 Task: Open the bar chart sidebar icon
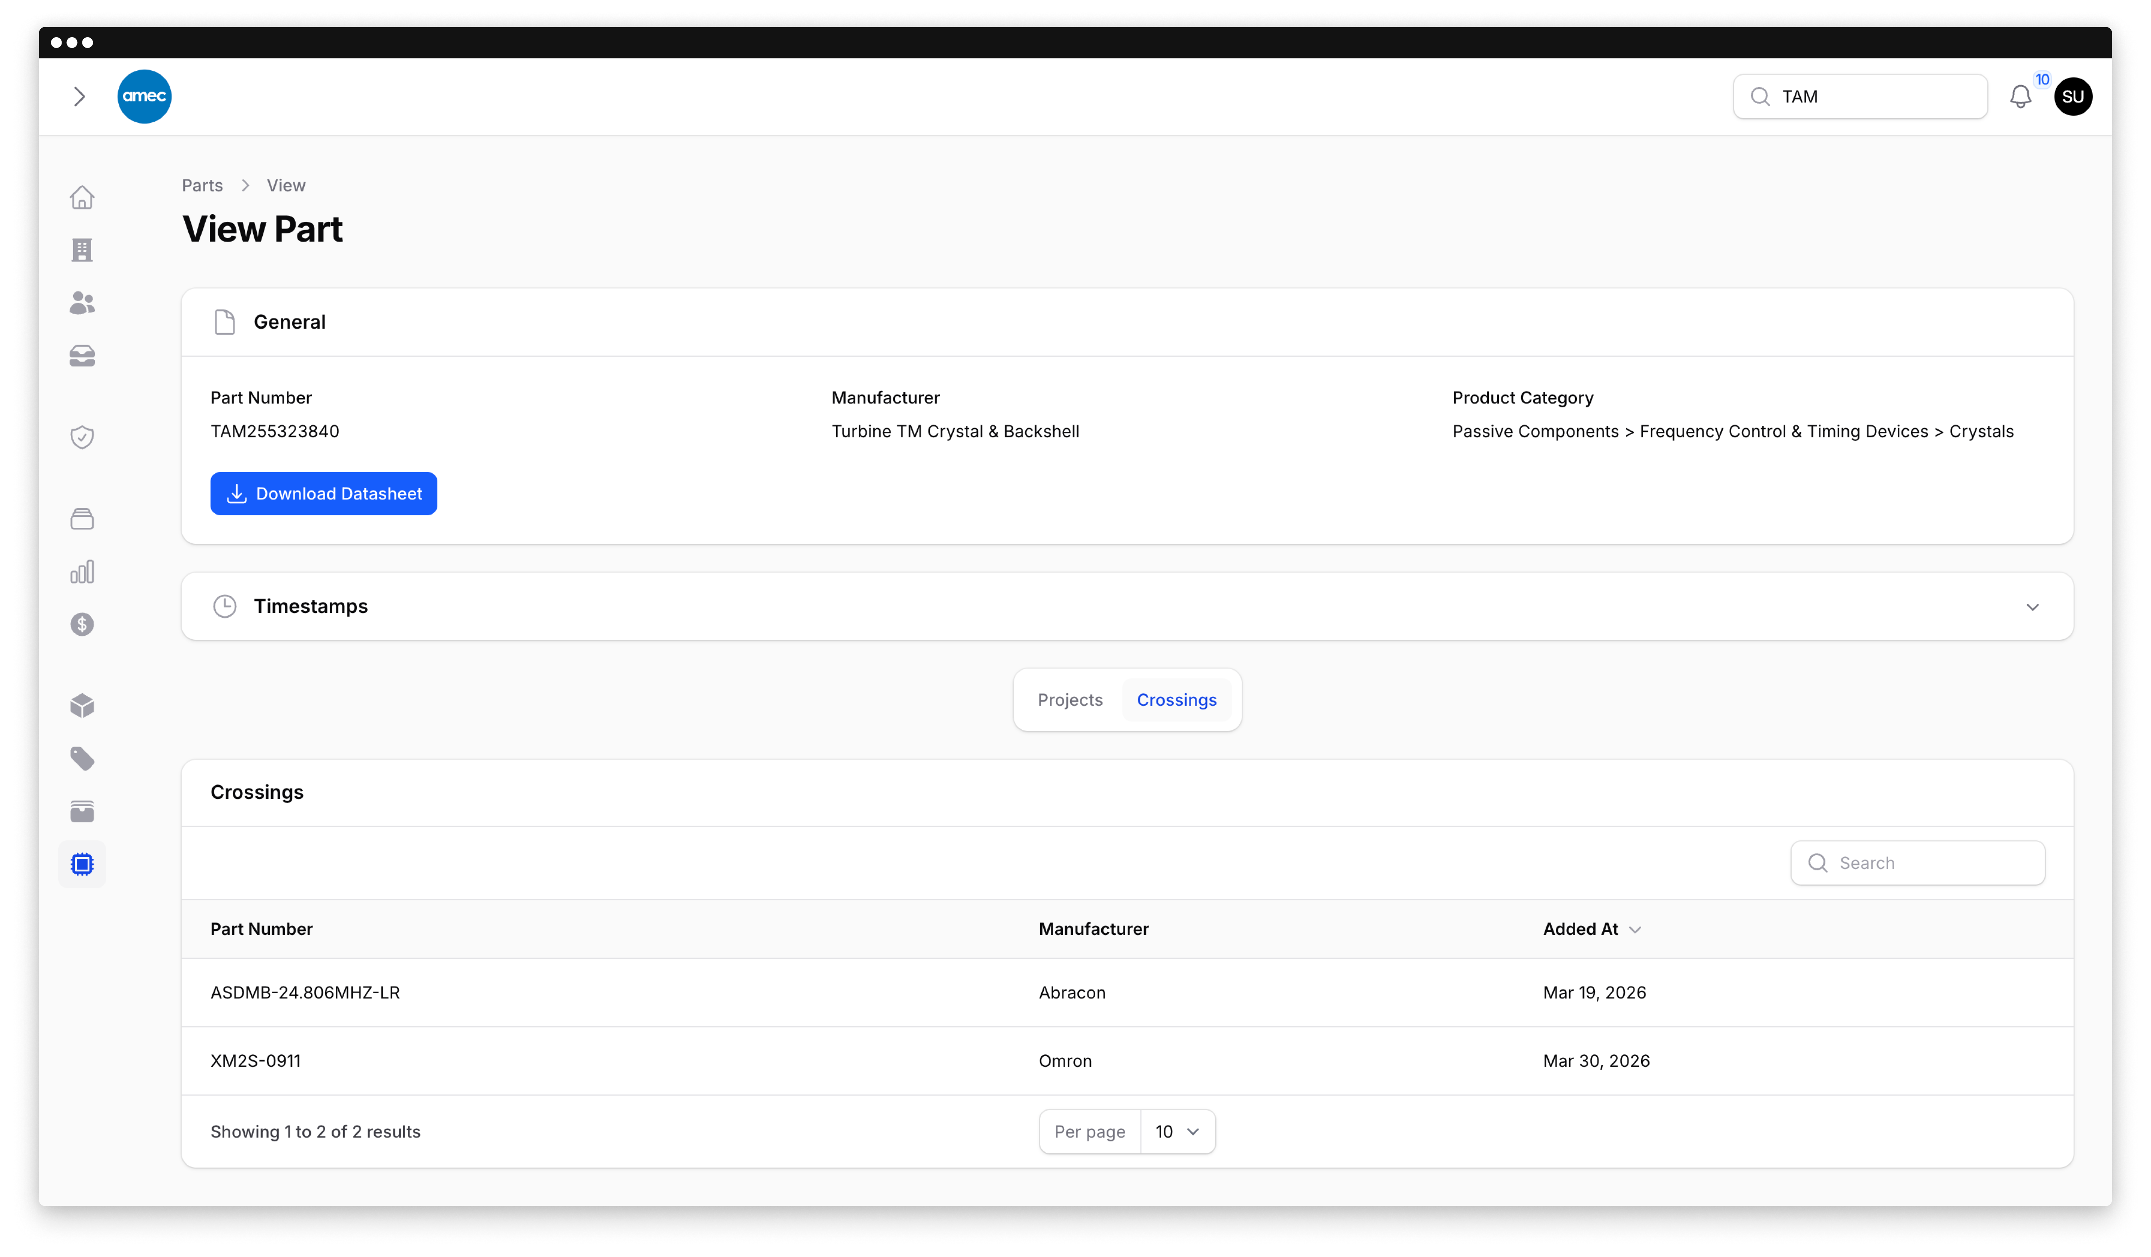pyautogui.click(x=82, y=572)
